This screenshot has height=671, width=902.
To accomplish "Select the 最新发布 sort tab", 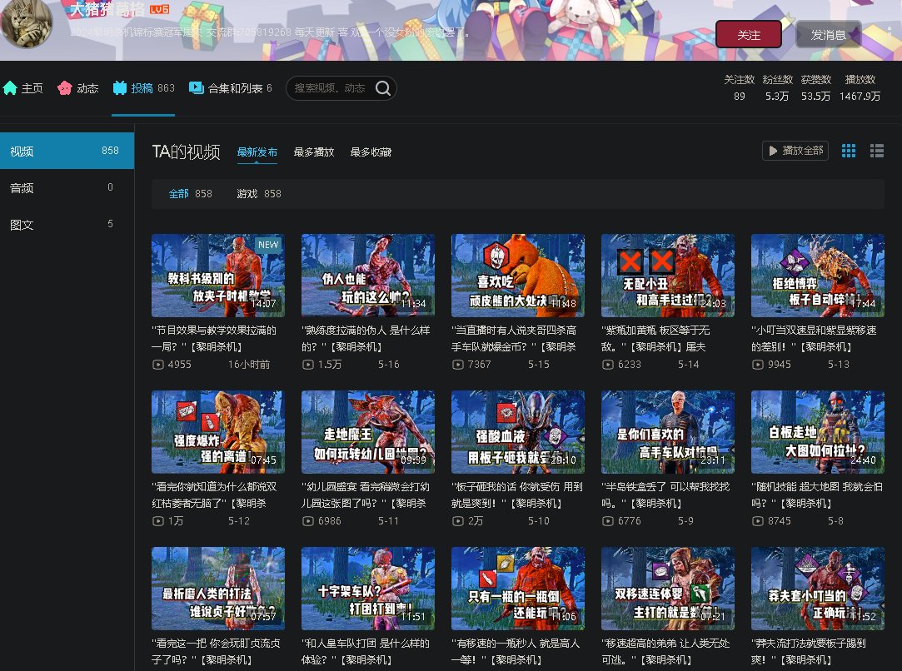I will pyautogui.click(x=257, y=152).
